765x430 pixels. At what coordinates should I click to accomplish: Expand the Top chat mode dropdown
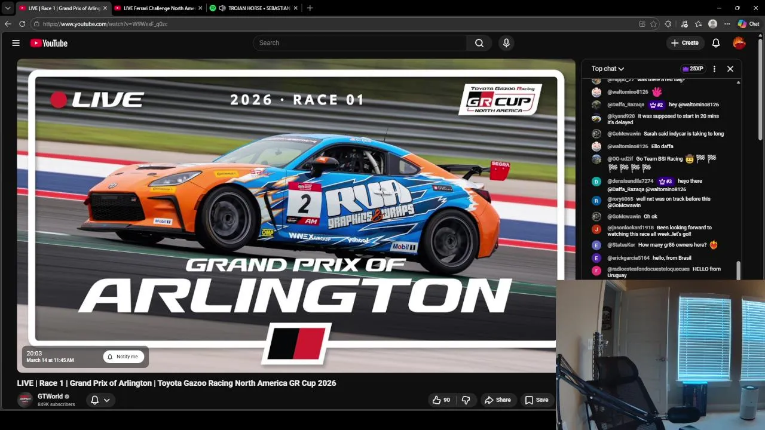click(608, 69)
